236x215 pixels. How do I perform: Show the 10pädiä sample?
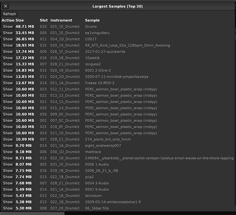(8, 58)
